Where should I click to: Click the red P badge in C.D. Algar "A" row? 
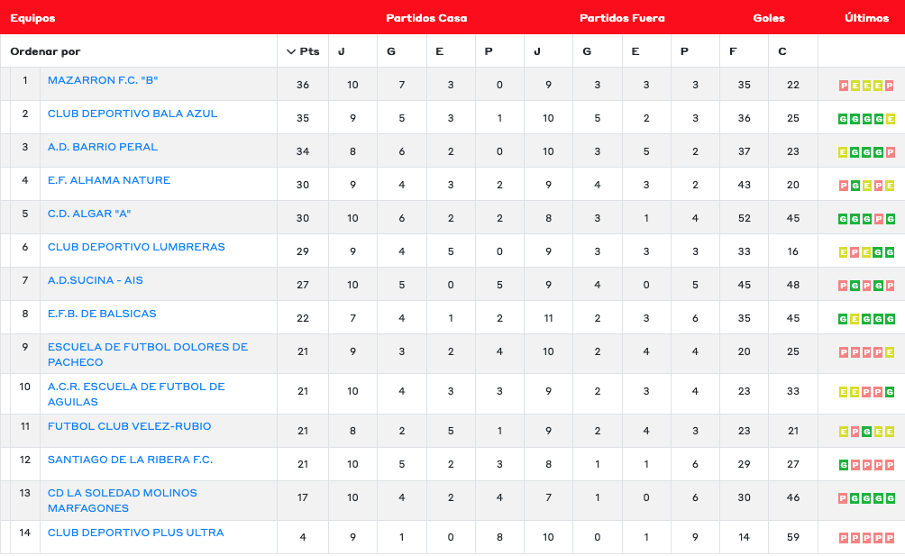pos(879,219)
